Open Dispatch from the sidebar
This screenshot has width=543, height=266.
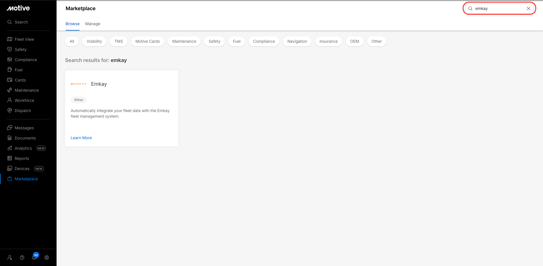tap(23, 111)
